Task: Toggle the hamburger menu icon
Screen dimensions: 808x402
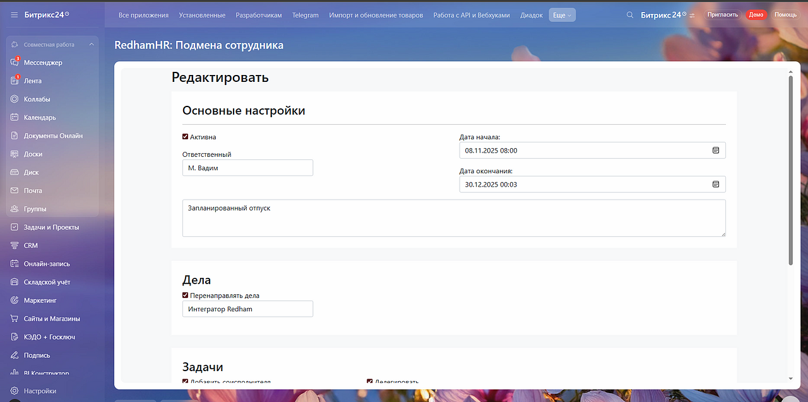Action: (x=15, y=14)
